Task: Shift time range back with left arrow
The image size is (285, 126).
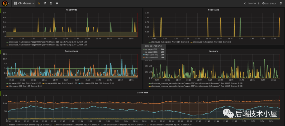Action: tap(245, 3)
